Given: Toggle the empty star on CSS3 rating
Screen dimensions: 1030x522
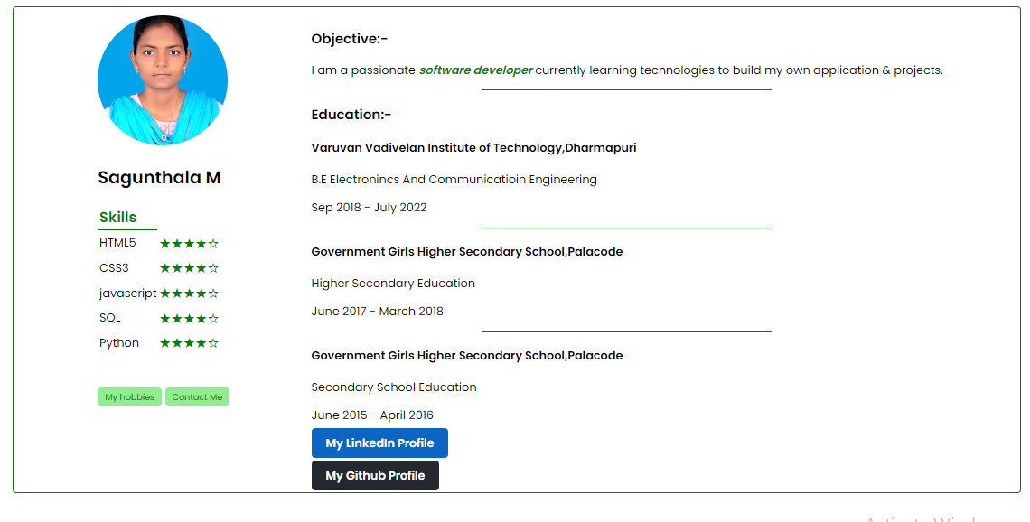Looking at the screenshot, I should tap(213, 267).
